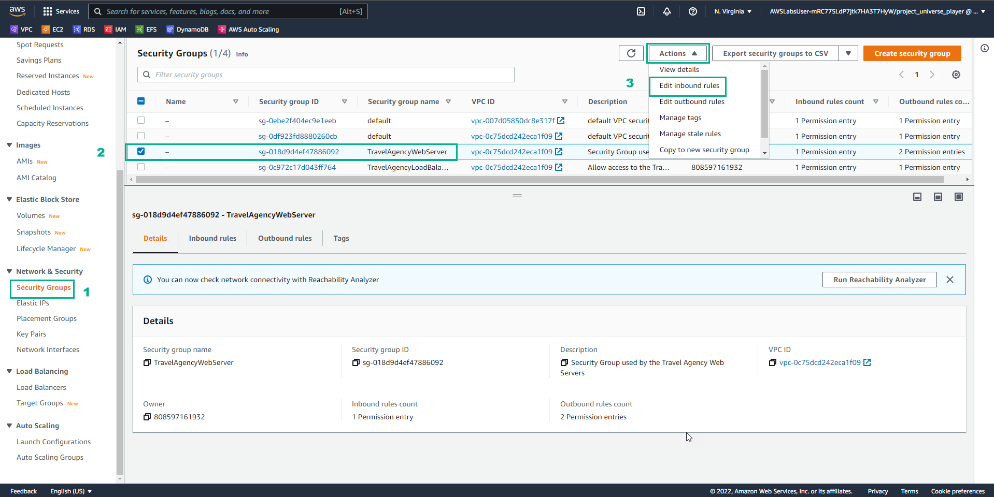The height and width of the screenshot is (497, 994).
Task: Uncheck the TravelAgencyWebServer row checkbox
Action: (x=141, y=151)
